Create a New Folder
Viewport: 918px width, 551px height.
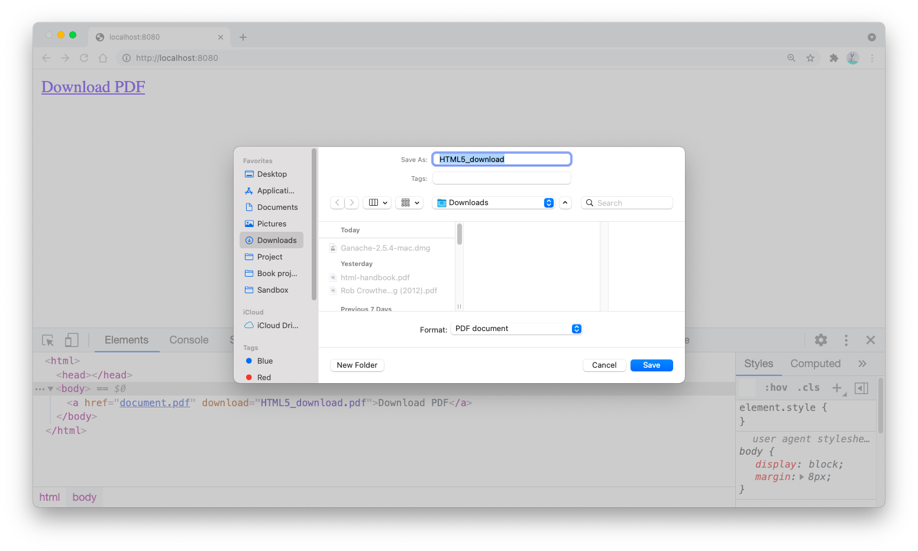[x=357, y=365]
